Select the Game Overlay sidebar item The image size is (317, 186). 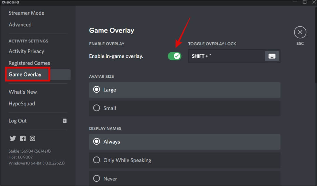[x=38, y=75]
